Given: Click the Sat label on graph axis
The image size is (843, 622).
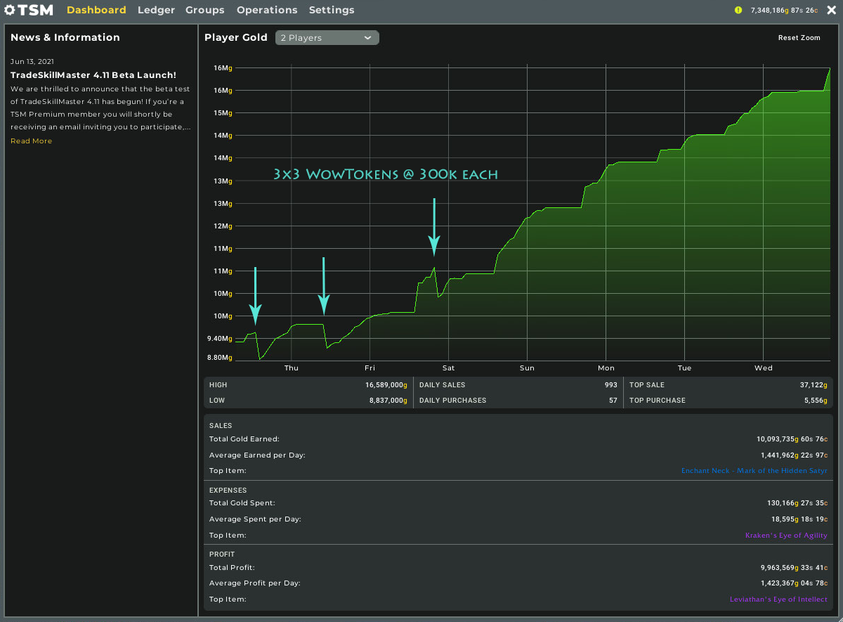Looking at the screenshot, I should 448,368.
